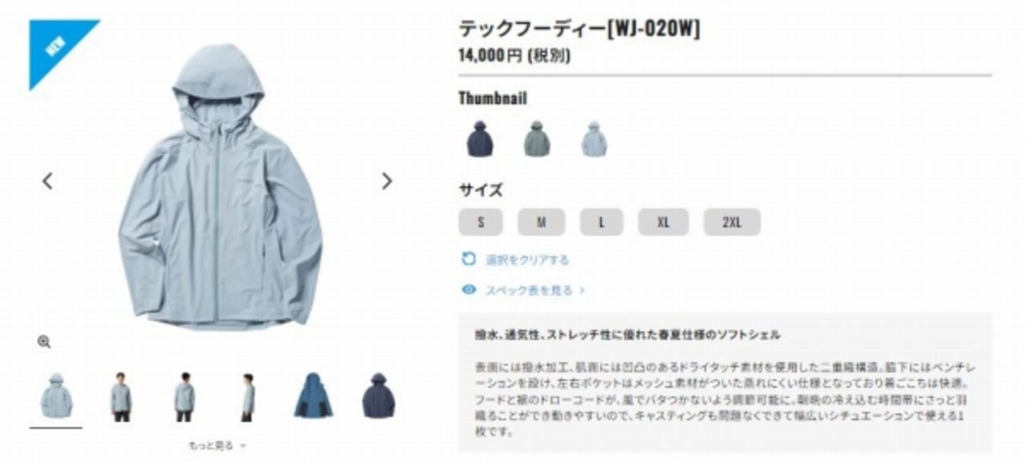Select the navy jacket color thumbnail
Screen dimensions: 1026x463
[x=480, y=139]
